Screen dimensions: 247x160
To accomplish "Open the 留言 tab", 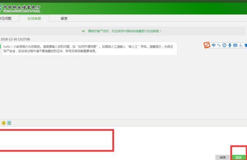I will coord(64,18).
